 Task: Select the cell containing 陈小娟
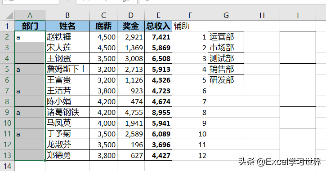tap(67, 101)
